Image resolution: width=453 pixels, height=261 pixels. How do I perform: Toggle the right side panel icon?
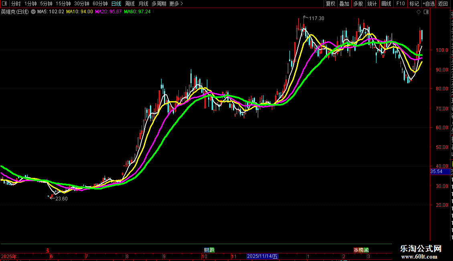[x=426, y=12]
